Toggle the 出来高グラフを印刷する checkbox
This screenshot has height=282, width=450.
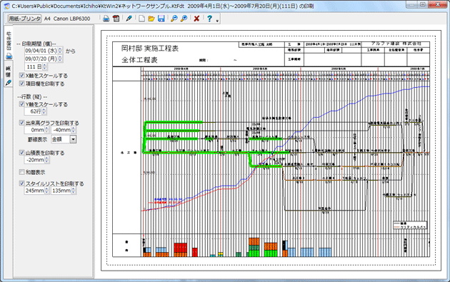(22, 123)
